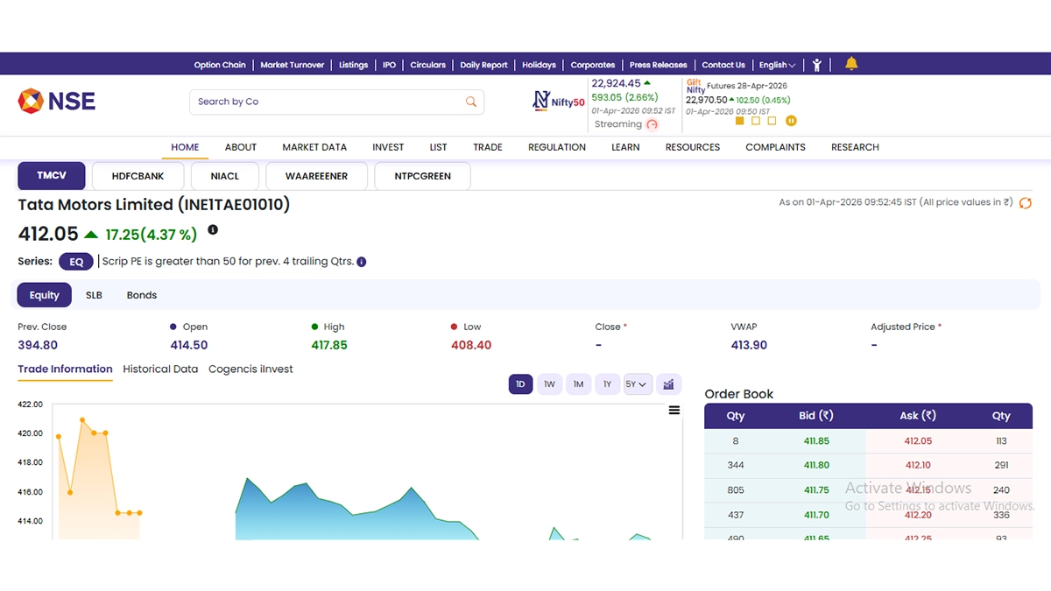Open the advanced chart icon beside 5Y
The image size is (1051, 591).
668,384
